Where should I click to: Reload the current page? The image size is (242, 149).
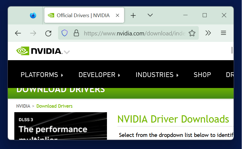(48, 33)
